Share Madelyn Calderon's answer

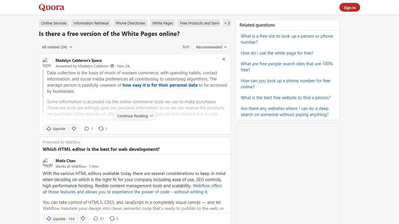pyautogui.click(x=103, y=129)
